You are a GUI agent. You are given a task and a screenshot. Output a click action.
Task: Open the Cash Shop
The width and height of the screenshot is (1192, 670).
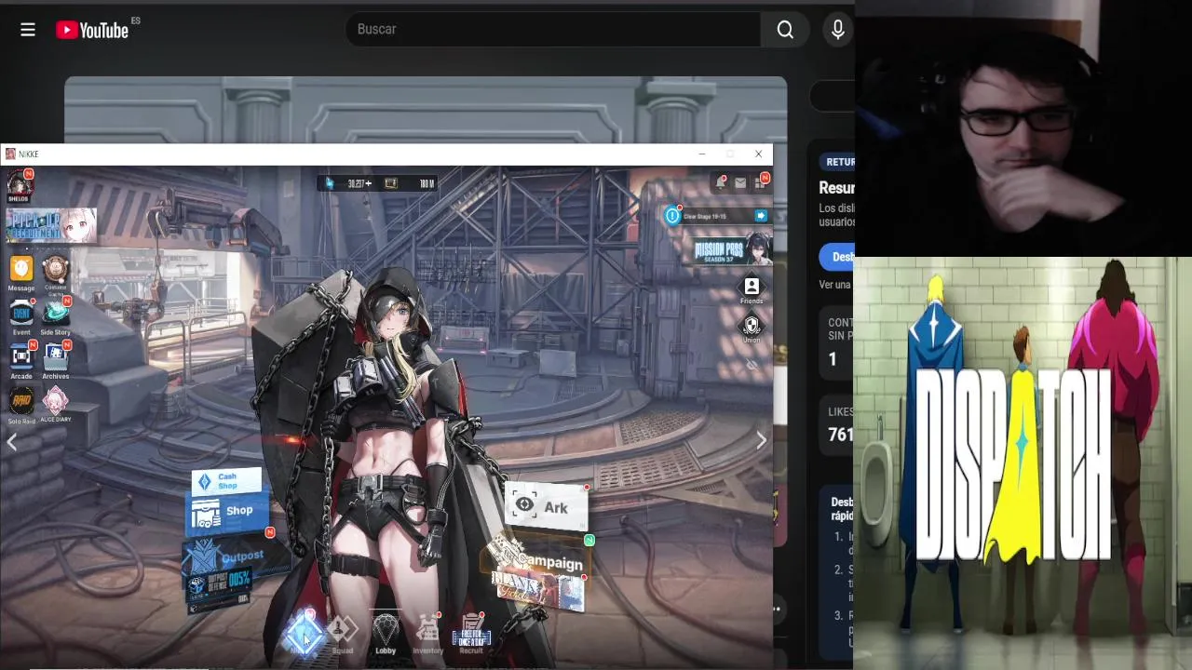(226, 481)
